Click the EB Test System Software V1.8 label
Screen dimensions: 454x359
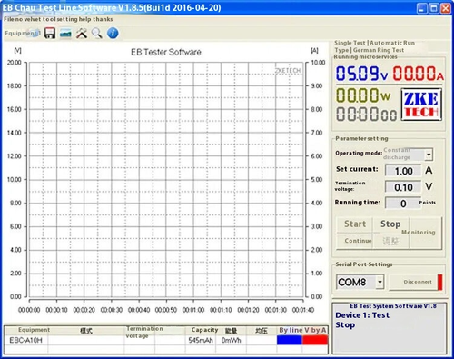(393, 306)
